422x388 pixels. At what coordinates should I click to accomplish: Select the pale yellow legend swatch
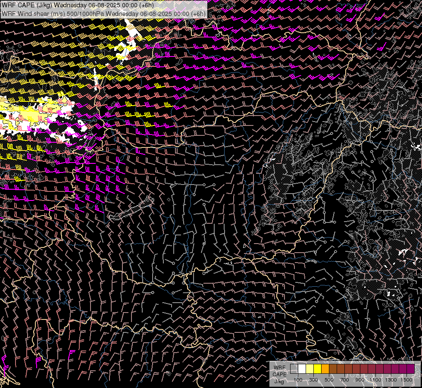point(309,369)
